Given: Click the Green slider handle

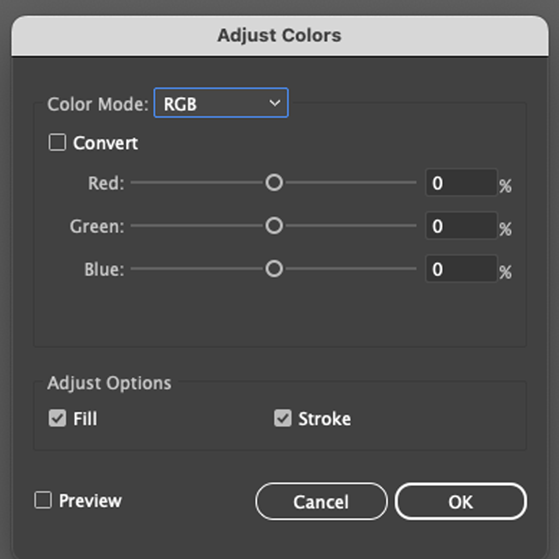Looking at the screenshot, I should click(274, 226).
